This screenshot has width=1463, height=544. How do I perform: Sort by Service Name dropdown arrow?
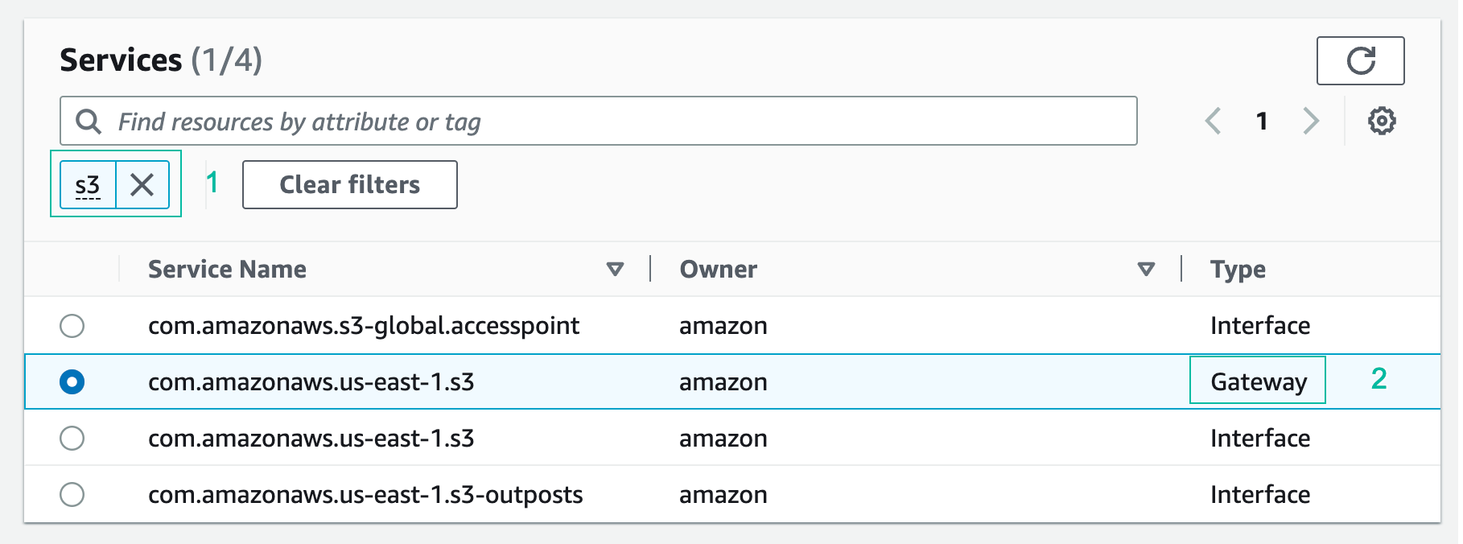615,270
